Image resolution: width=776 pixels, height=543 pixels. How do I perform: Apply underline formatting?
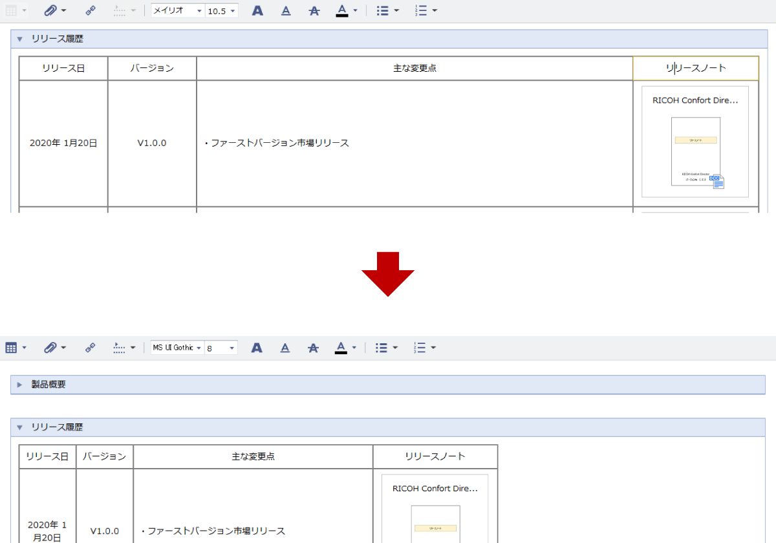285,10
